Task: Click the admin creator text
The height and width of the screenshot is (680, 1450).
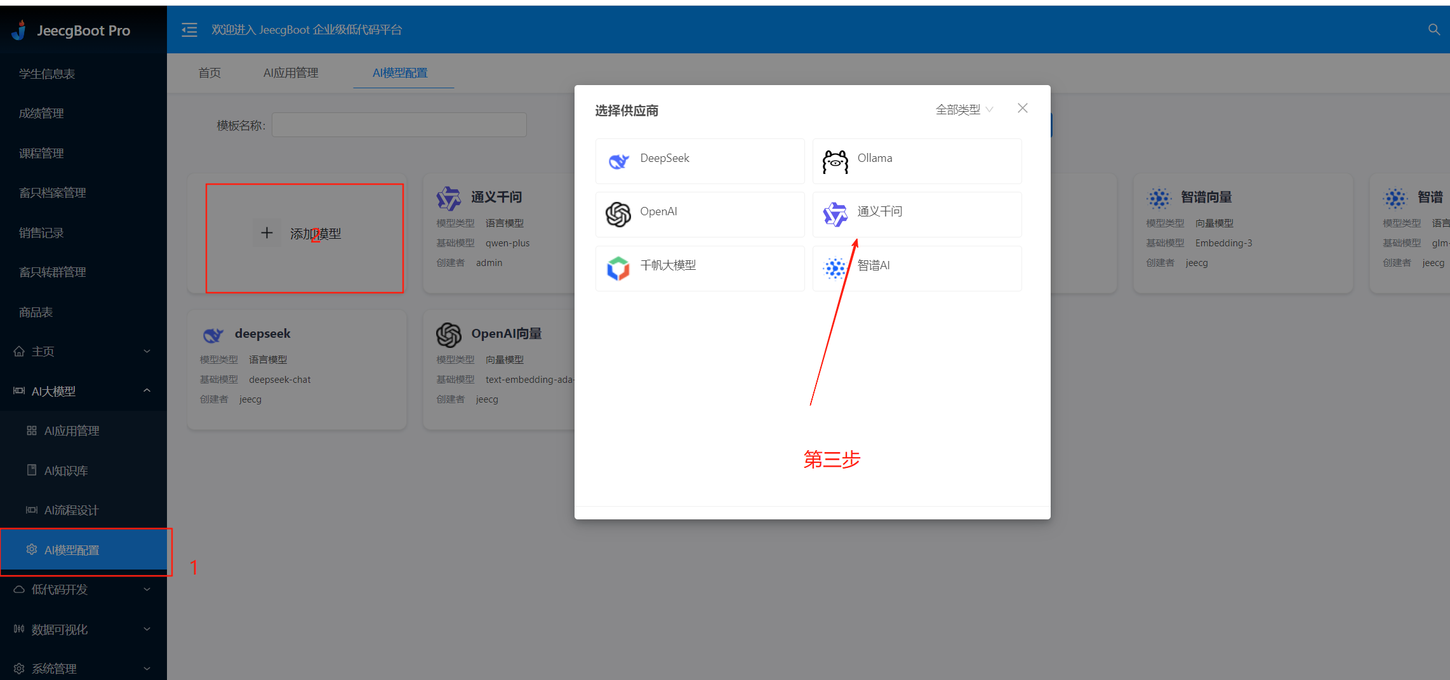Action: point(489,263)
